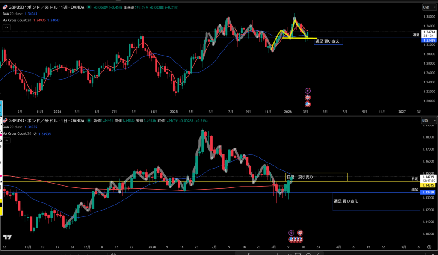Click the US flag economic event icon on weekly chart
Image resolution: width=438 pixels, height=255 pixels.
[307, 104]
